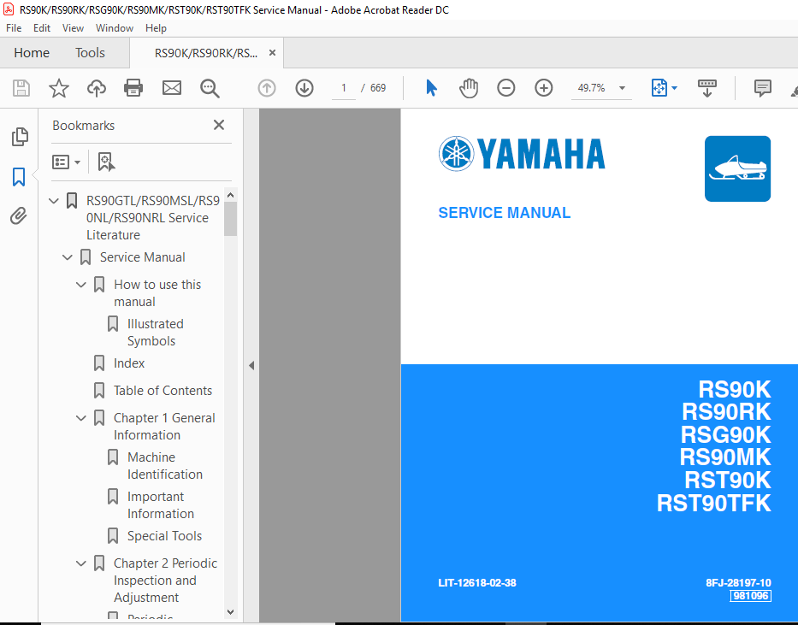The width and height of the screenshot is (798, 625).
Task: Open bookmark options dropdown
Action: [x=66, y=162]
